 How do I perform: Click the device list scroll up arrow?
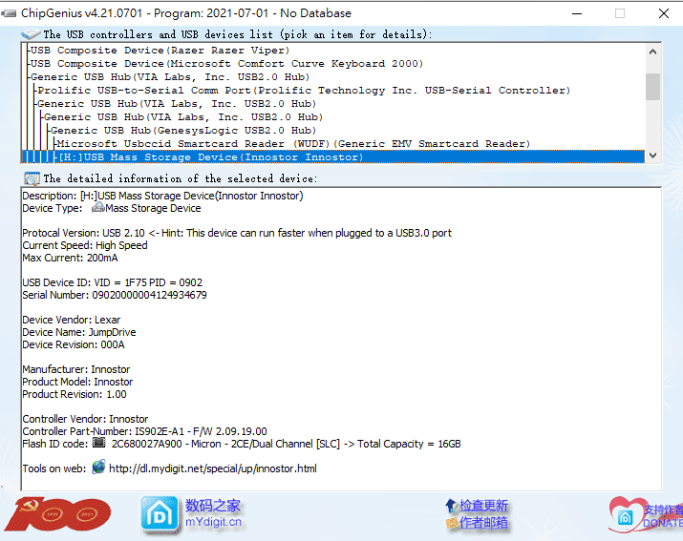(652, 52)
